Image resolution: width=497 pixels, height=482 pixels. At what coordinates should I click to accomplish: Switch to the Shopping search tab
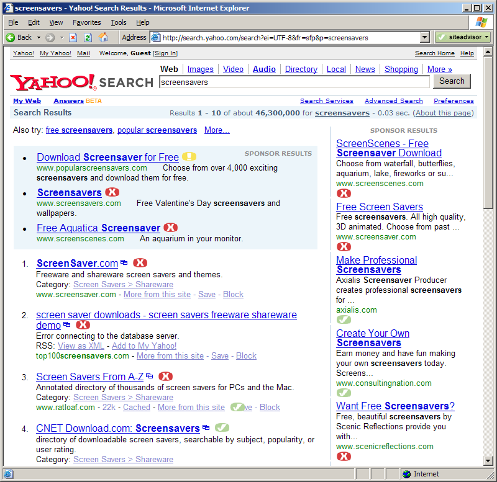point(401,69)
